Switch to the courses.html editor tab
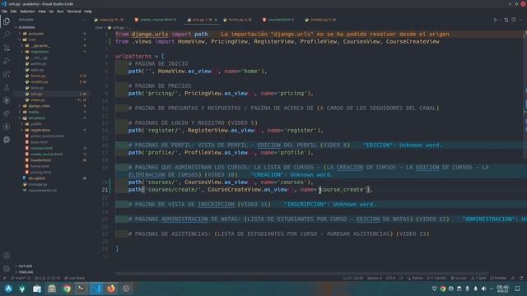Image resolution: width=527 pixels, height=296 pixels. tap(278, 20)
